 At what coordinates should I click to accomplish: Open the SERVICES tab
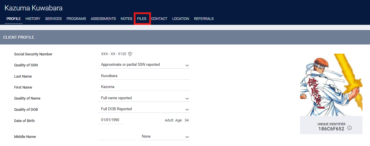53,19
